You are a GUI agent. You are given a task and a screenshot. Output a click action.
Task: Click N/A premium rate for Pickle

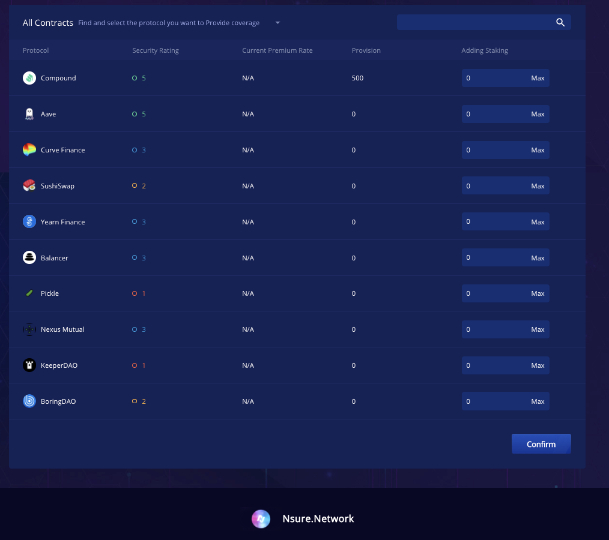click(248, 293)
